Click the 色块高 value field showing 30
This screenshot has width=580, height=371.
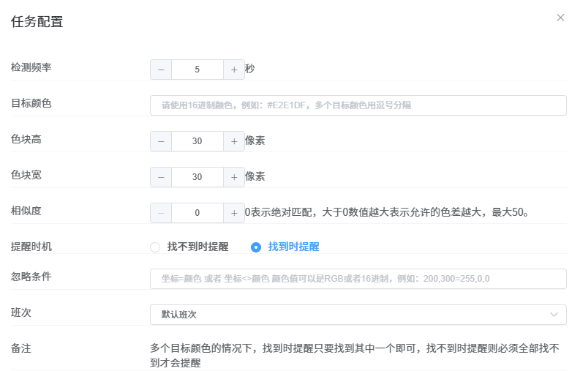coord(197,141)
